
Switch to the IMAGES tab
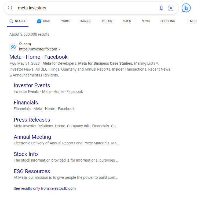tap(86, 21)
